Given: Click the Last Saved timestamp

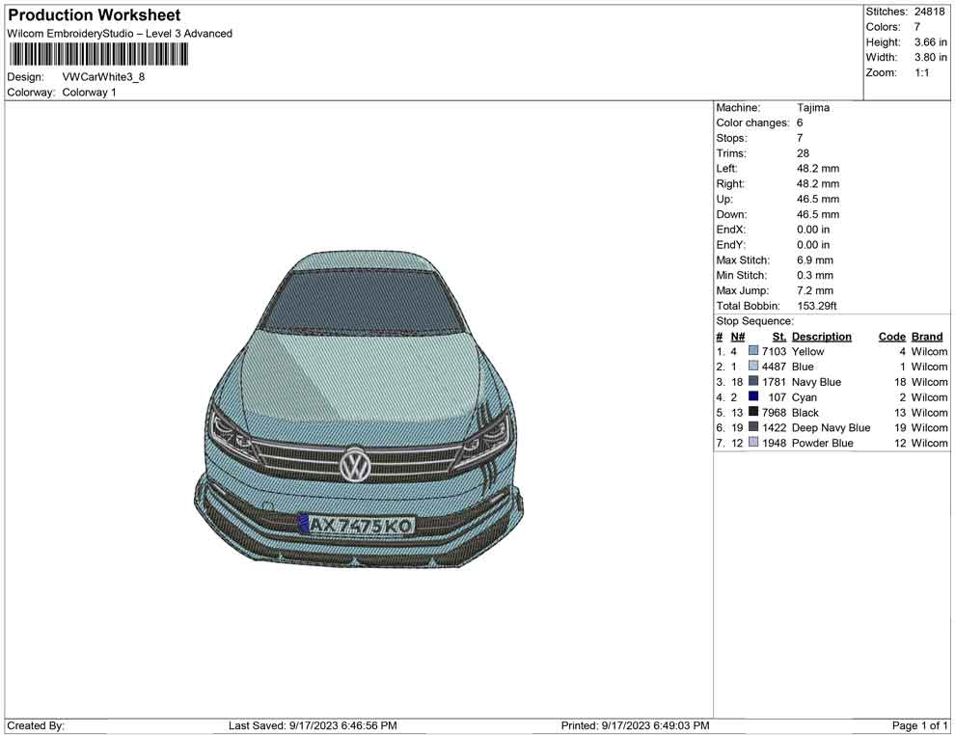Looking at the screenshot, I should point(314,725).
